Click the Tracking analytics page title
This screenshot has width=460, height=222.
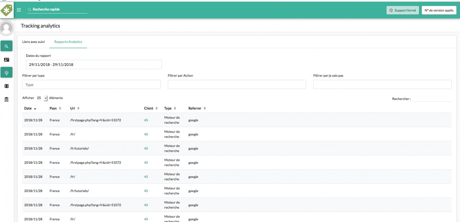[x=41, y=26]
